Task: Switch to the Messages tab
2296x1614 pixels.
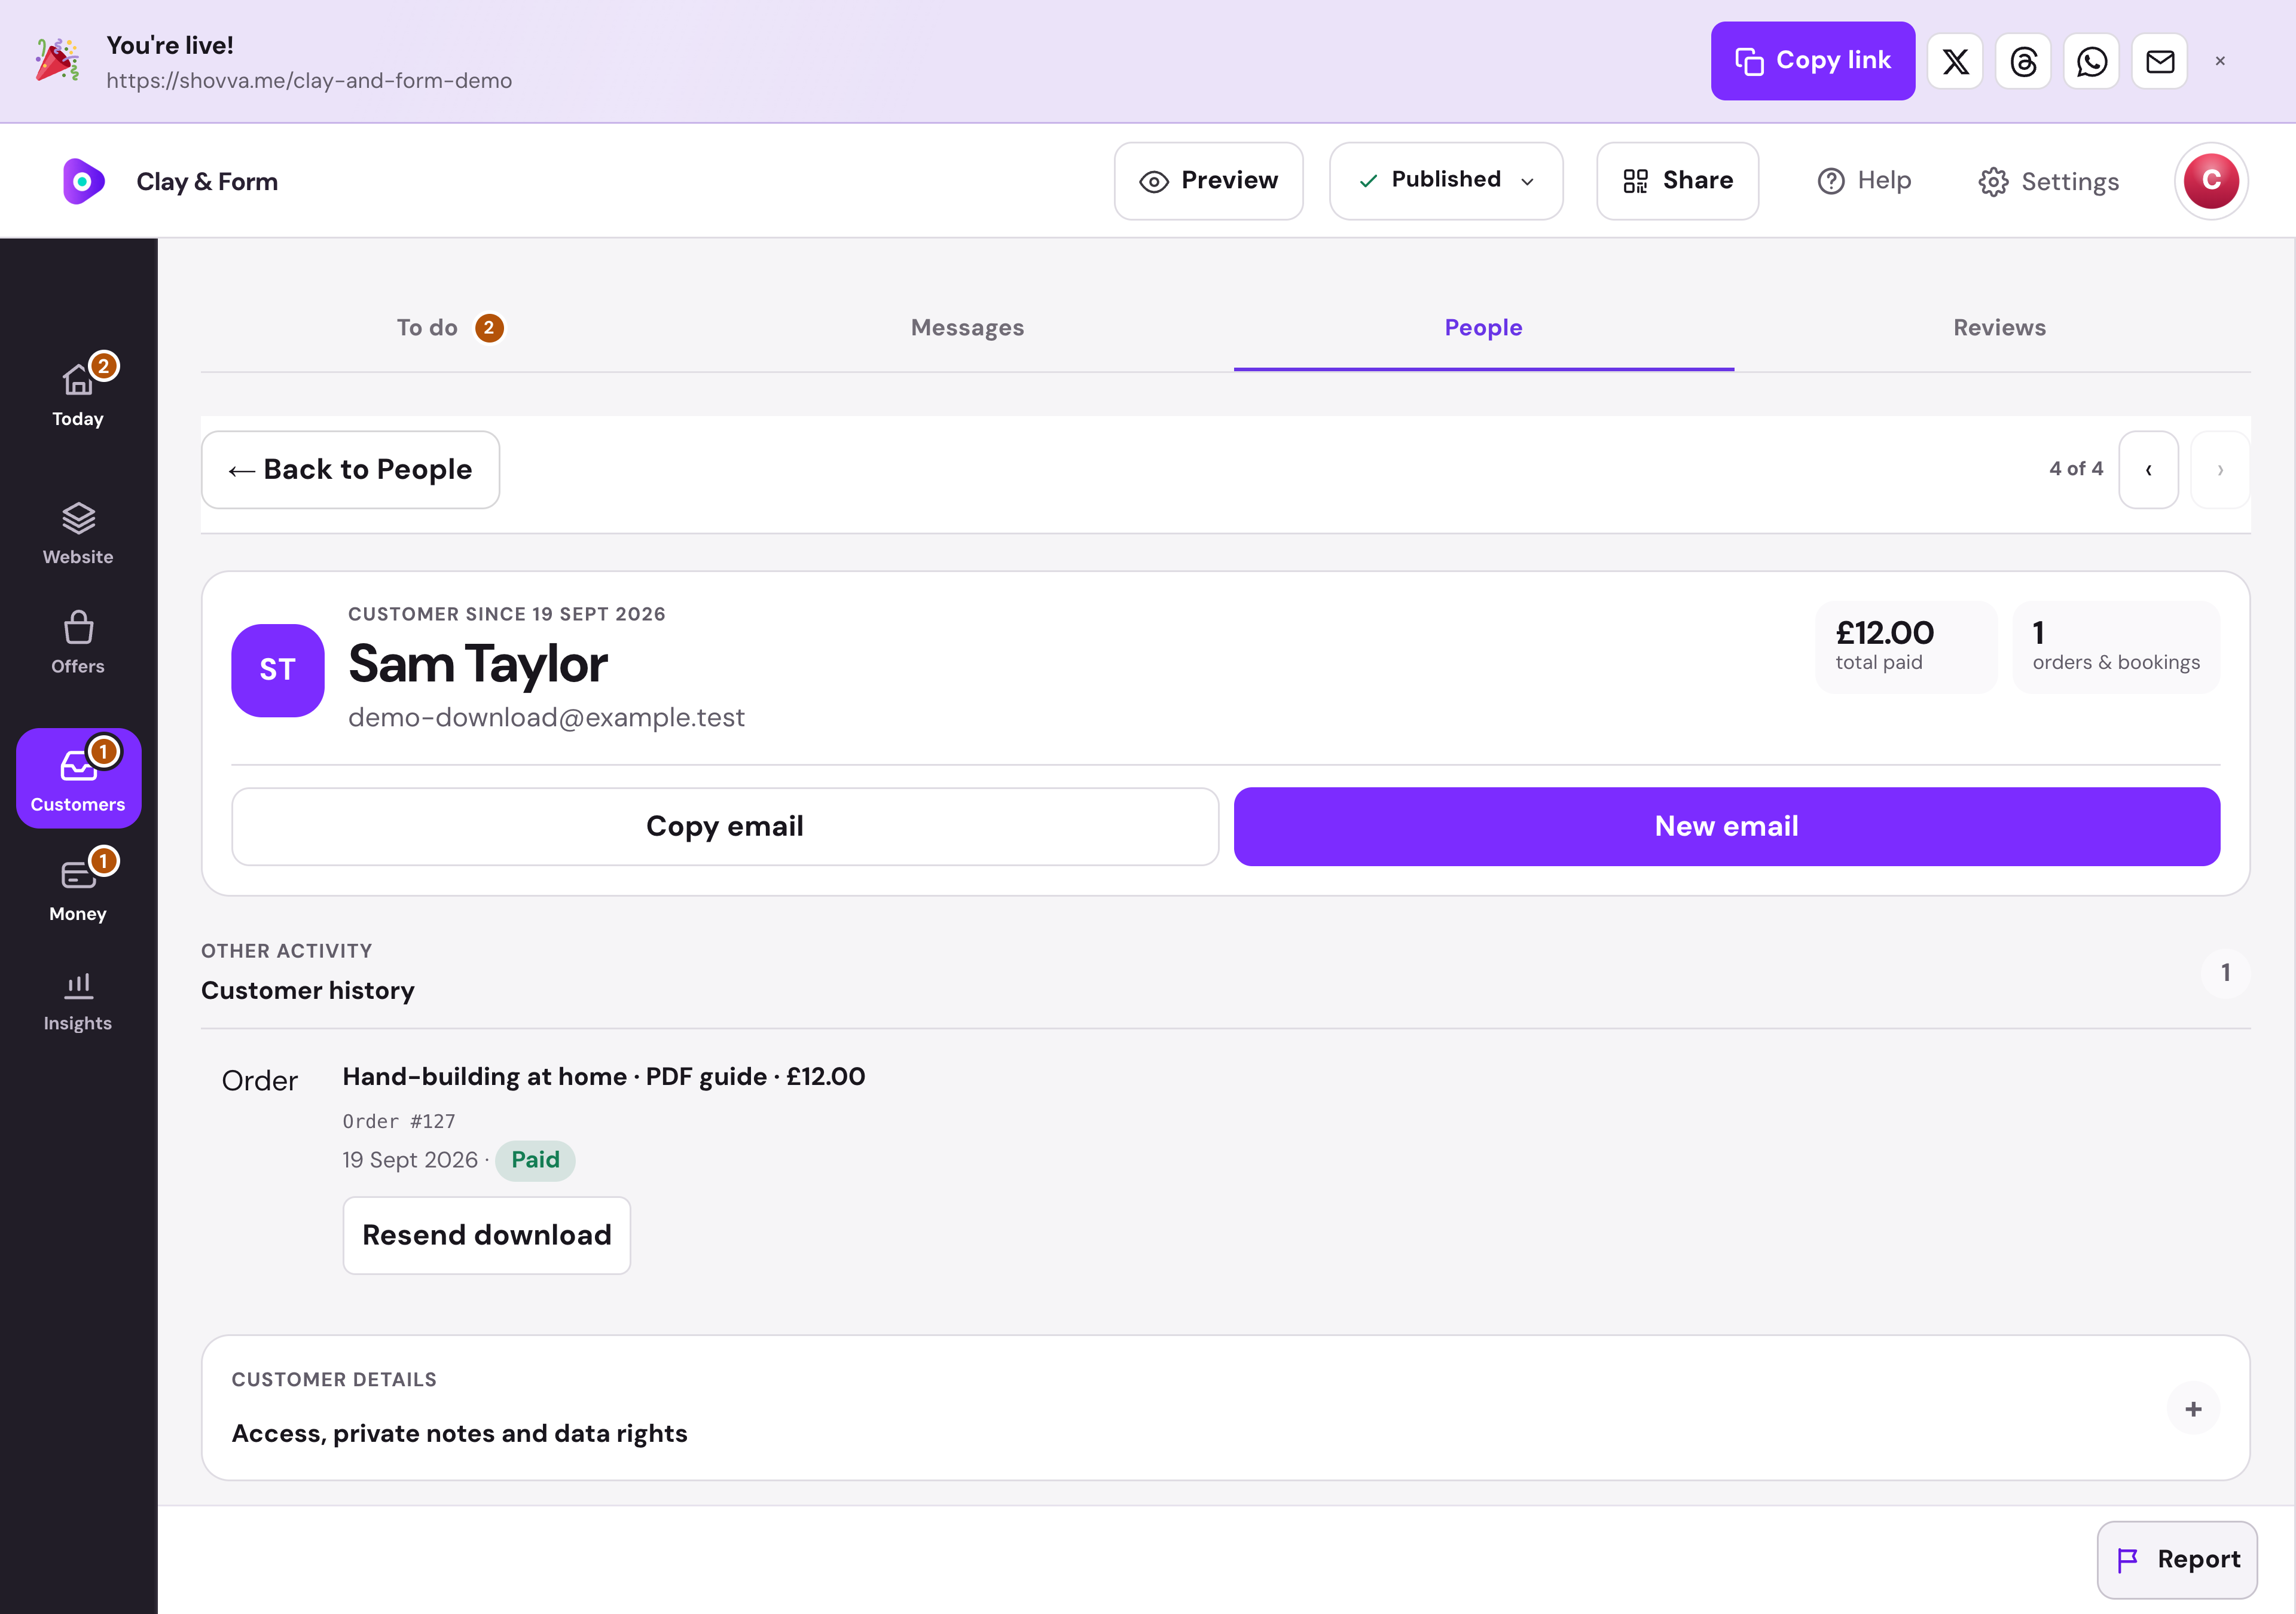Action: coord(967,328)
